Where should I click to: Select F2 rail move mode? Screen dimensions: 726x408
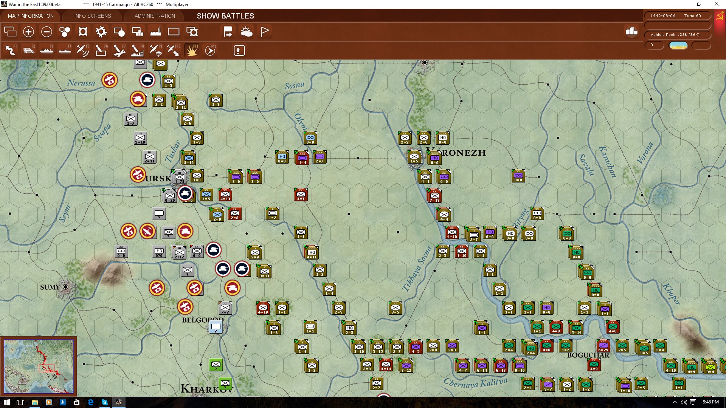[x=28, y=50]
